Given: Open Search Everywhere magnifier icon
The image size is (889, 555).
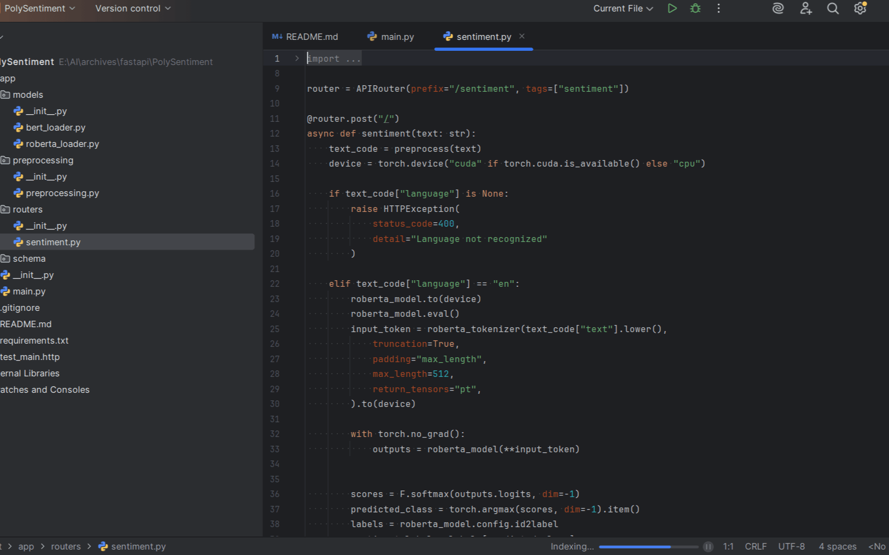Looking at the screenshot, I should point(833,8).
